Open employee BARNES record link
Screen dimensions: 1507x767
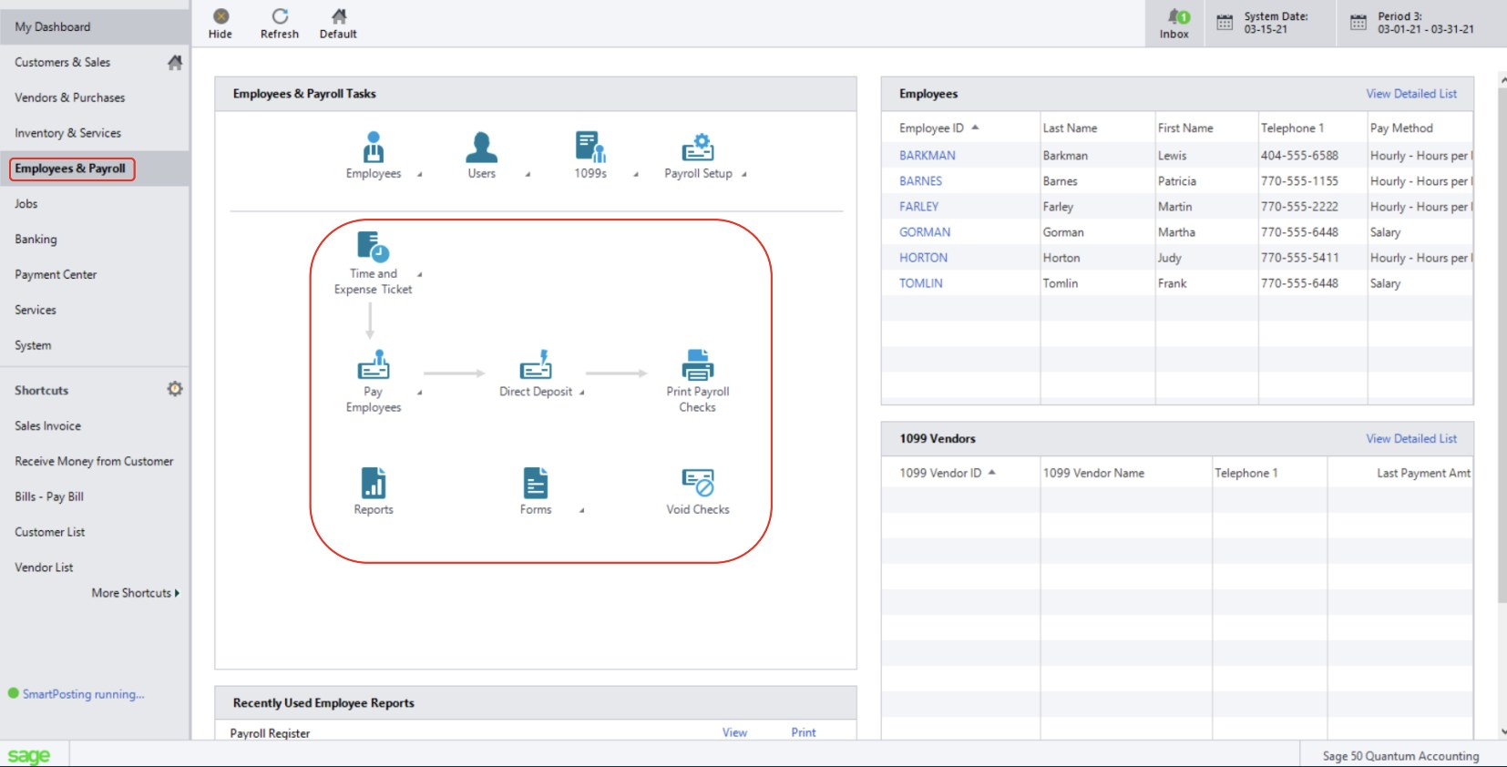(921, 181)
